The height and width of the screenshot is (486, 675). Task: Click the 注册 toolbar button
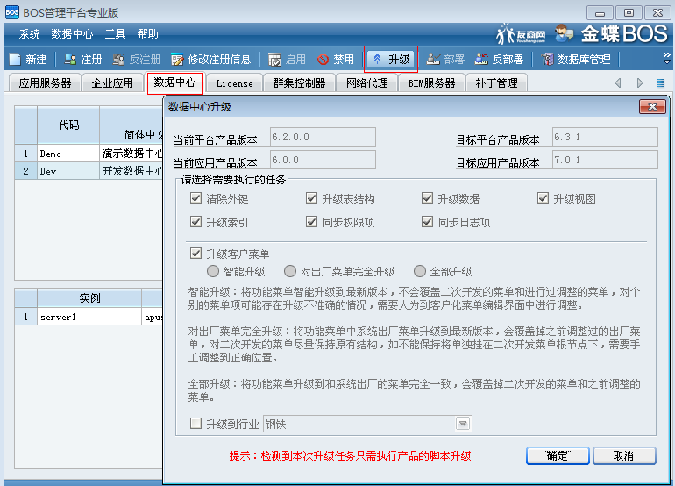click(83, 60)
